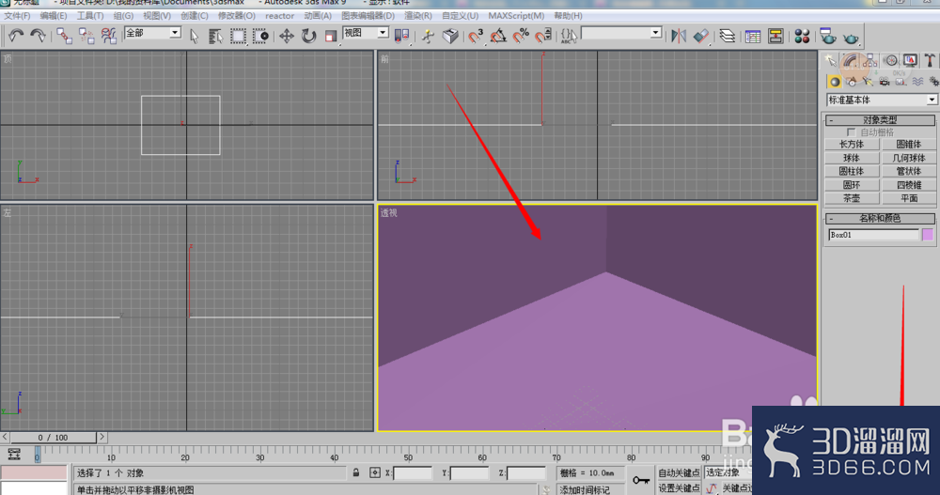
Task: Click the Edit Named Selection Sets icon
Action: click(x=569, y=36)
